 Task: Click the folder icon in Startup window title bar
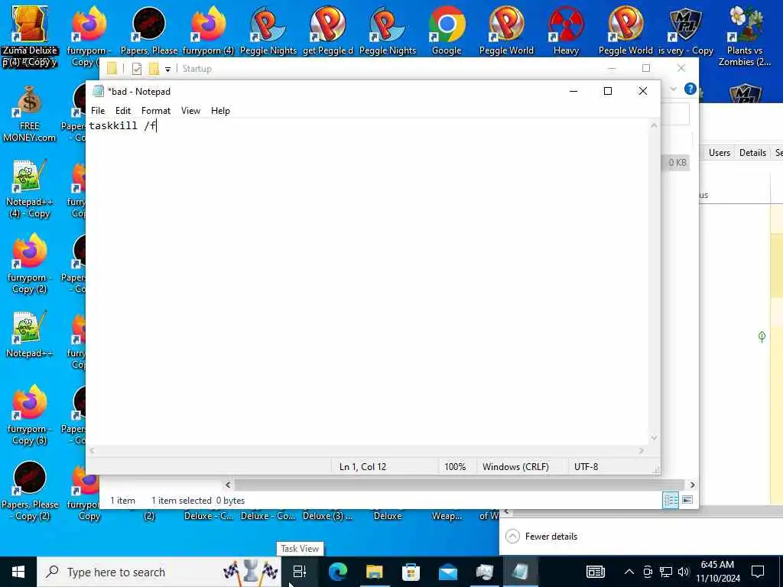(112, 68)
